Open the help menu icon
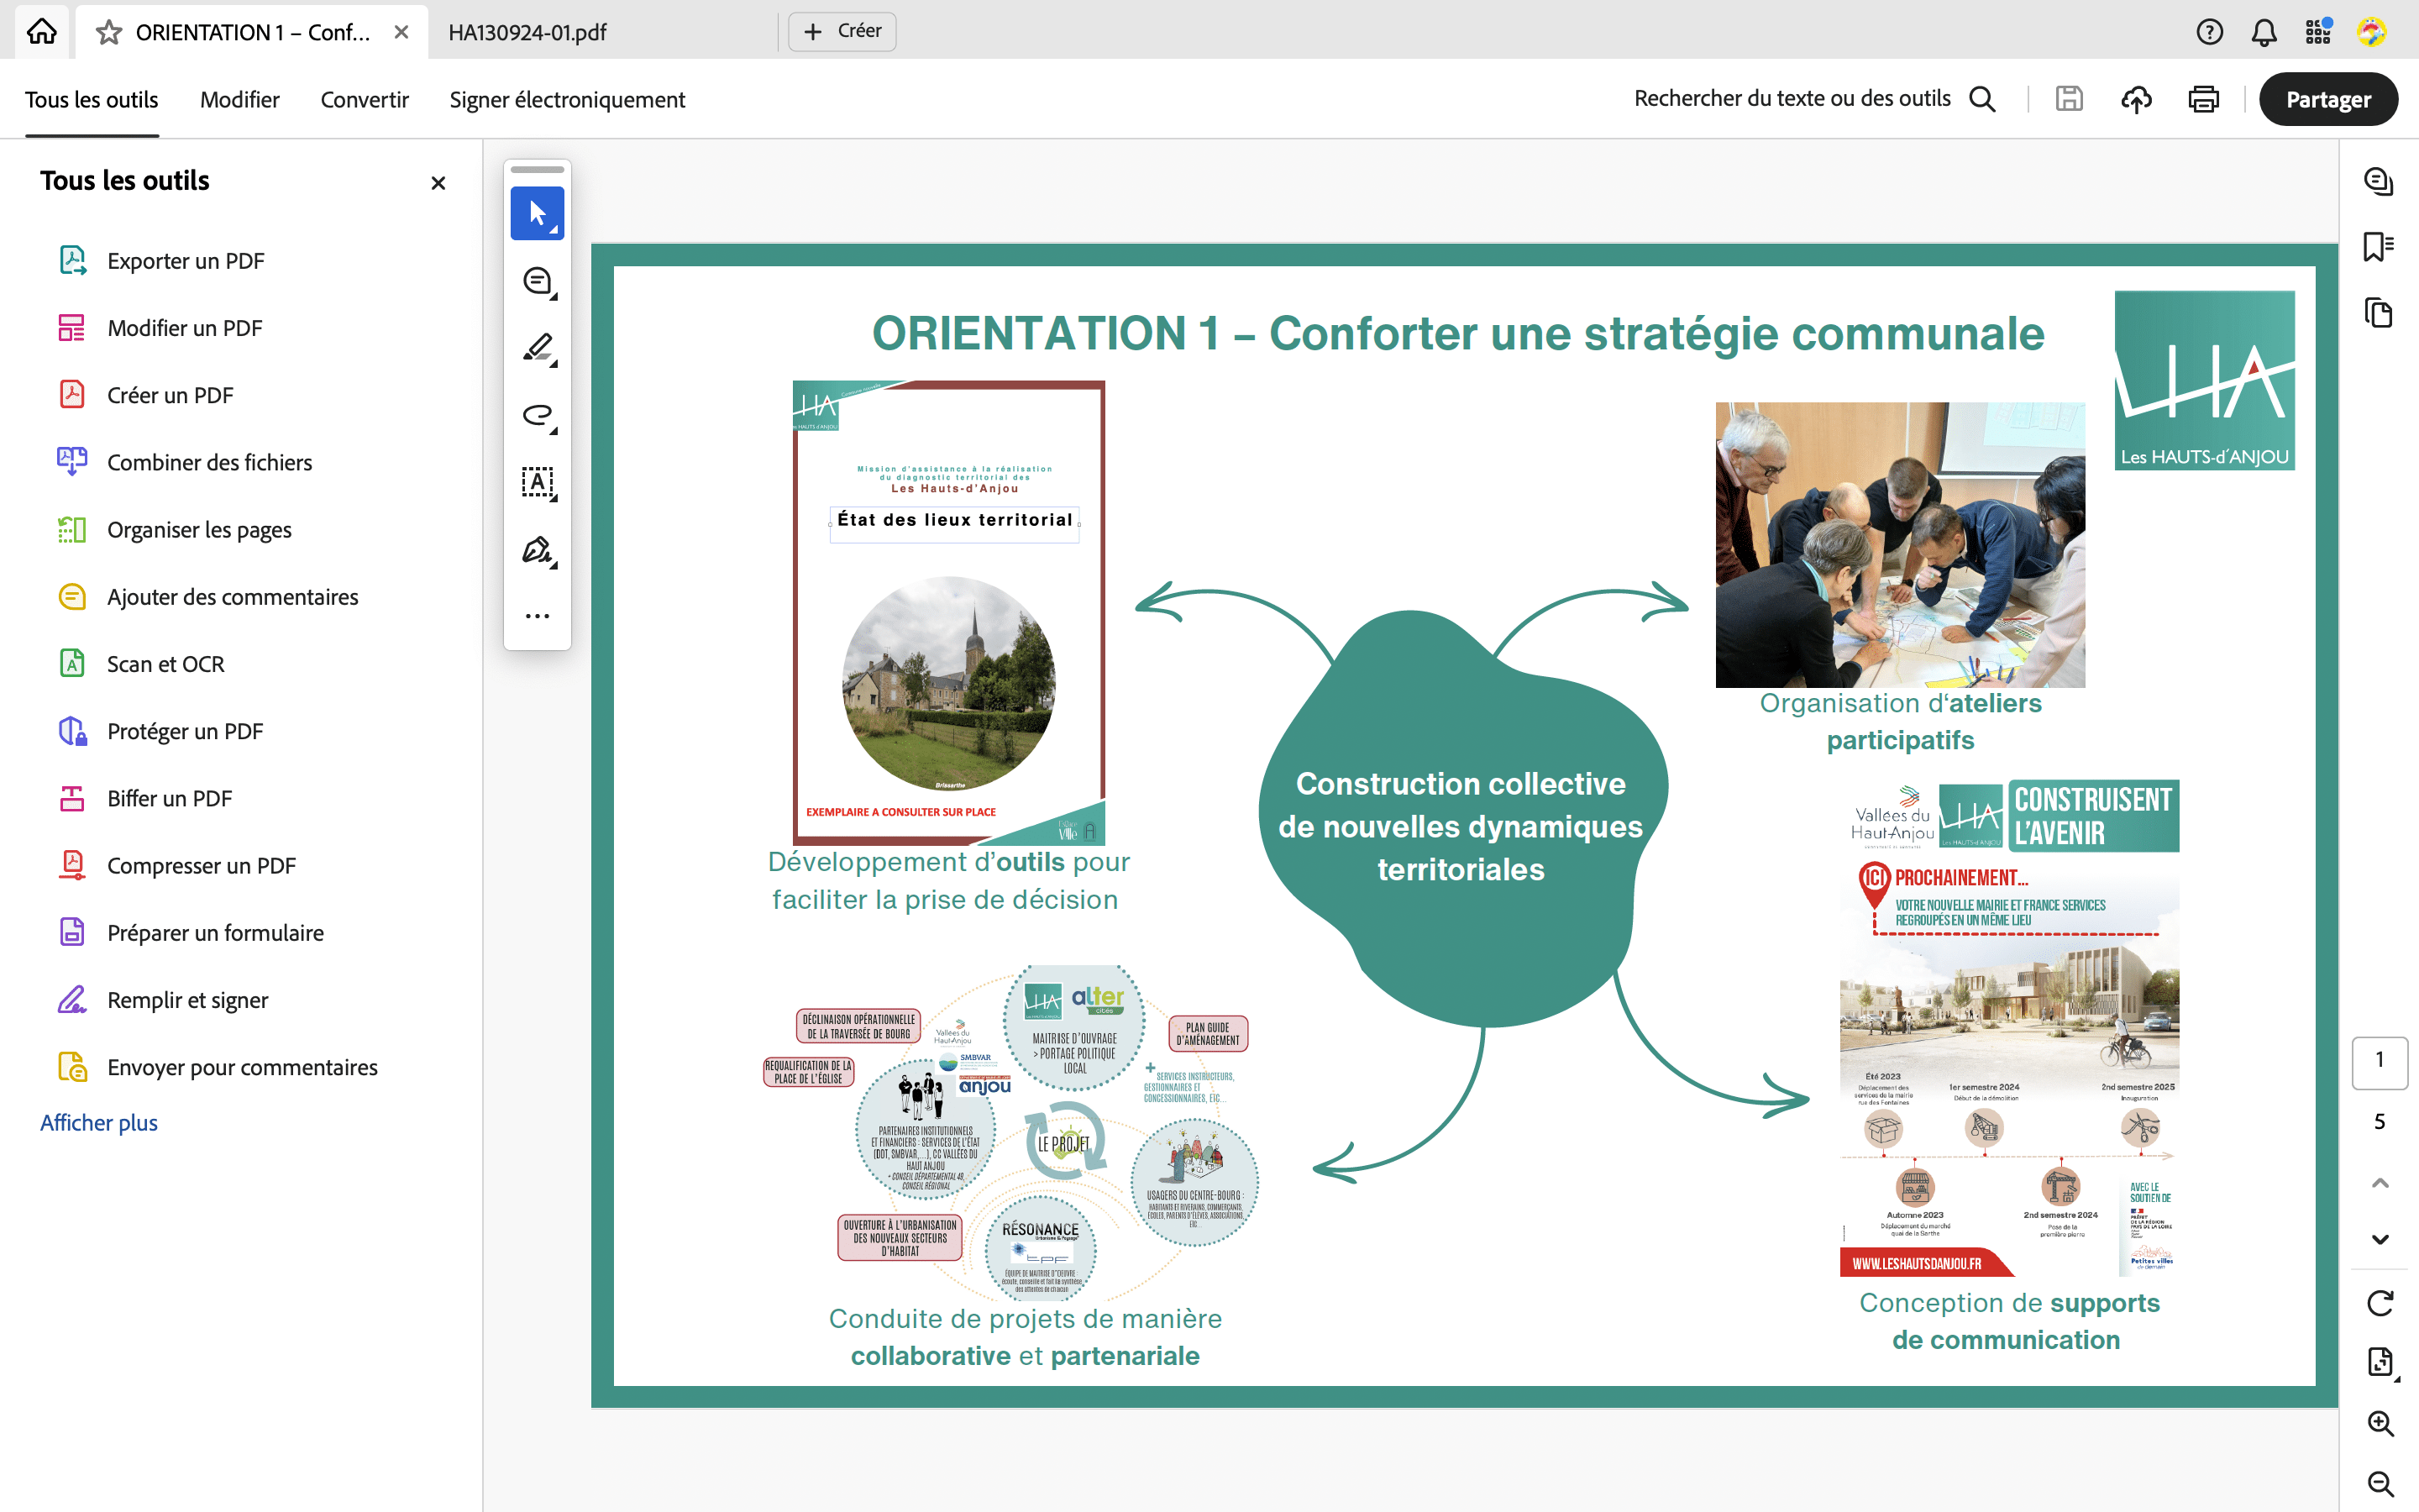2419x1512 pixels. 2209,32
